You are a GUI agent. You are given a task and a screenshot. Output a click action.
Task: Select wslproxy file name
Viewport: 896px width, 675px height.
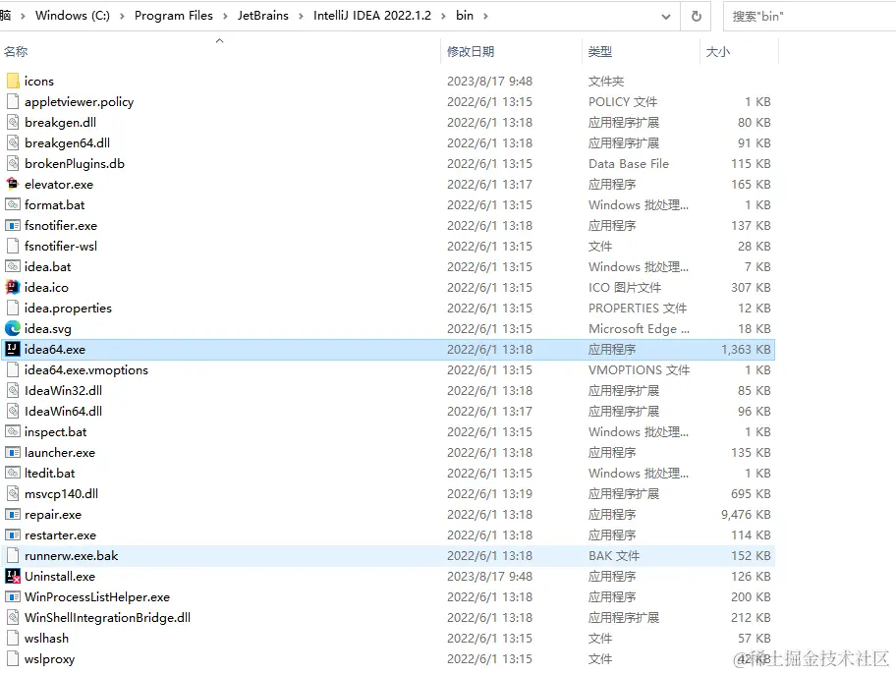50,658
